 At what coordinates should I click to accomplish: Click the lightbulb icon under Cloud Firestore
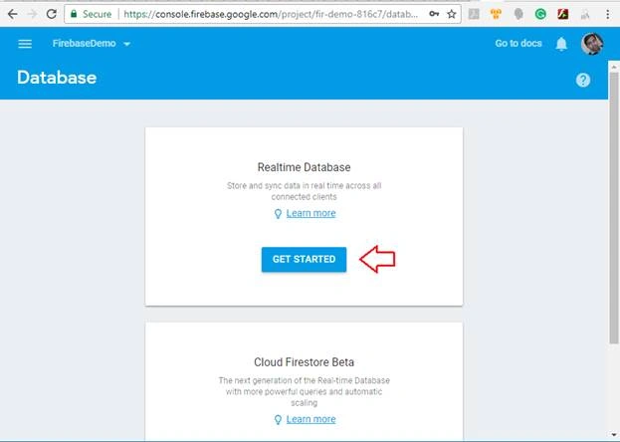(278, 420)
